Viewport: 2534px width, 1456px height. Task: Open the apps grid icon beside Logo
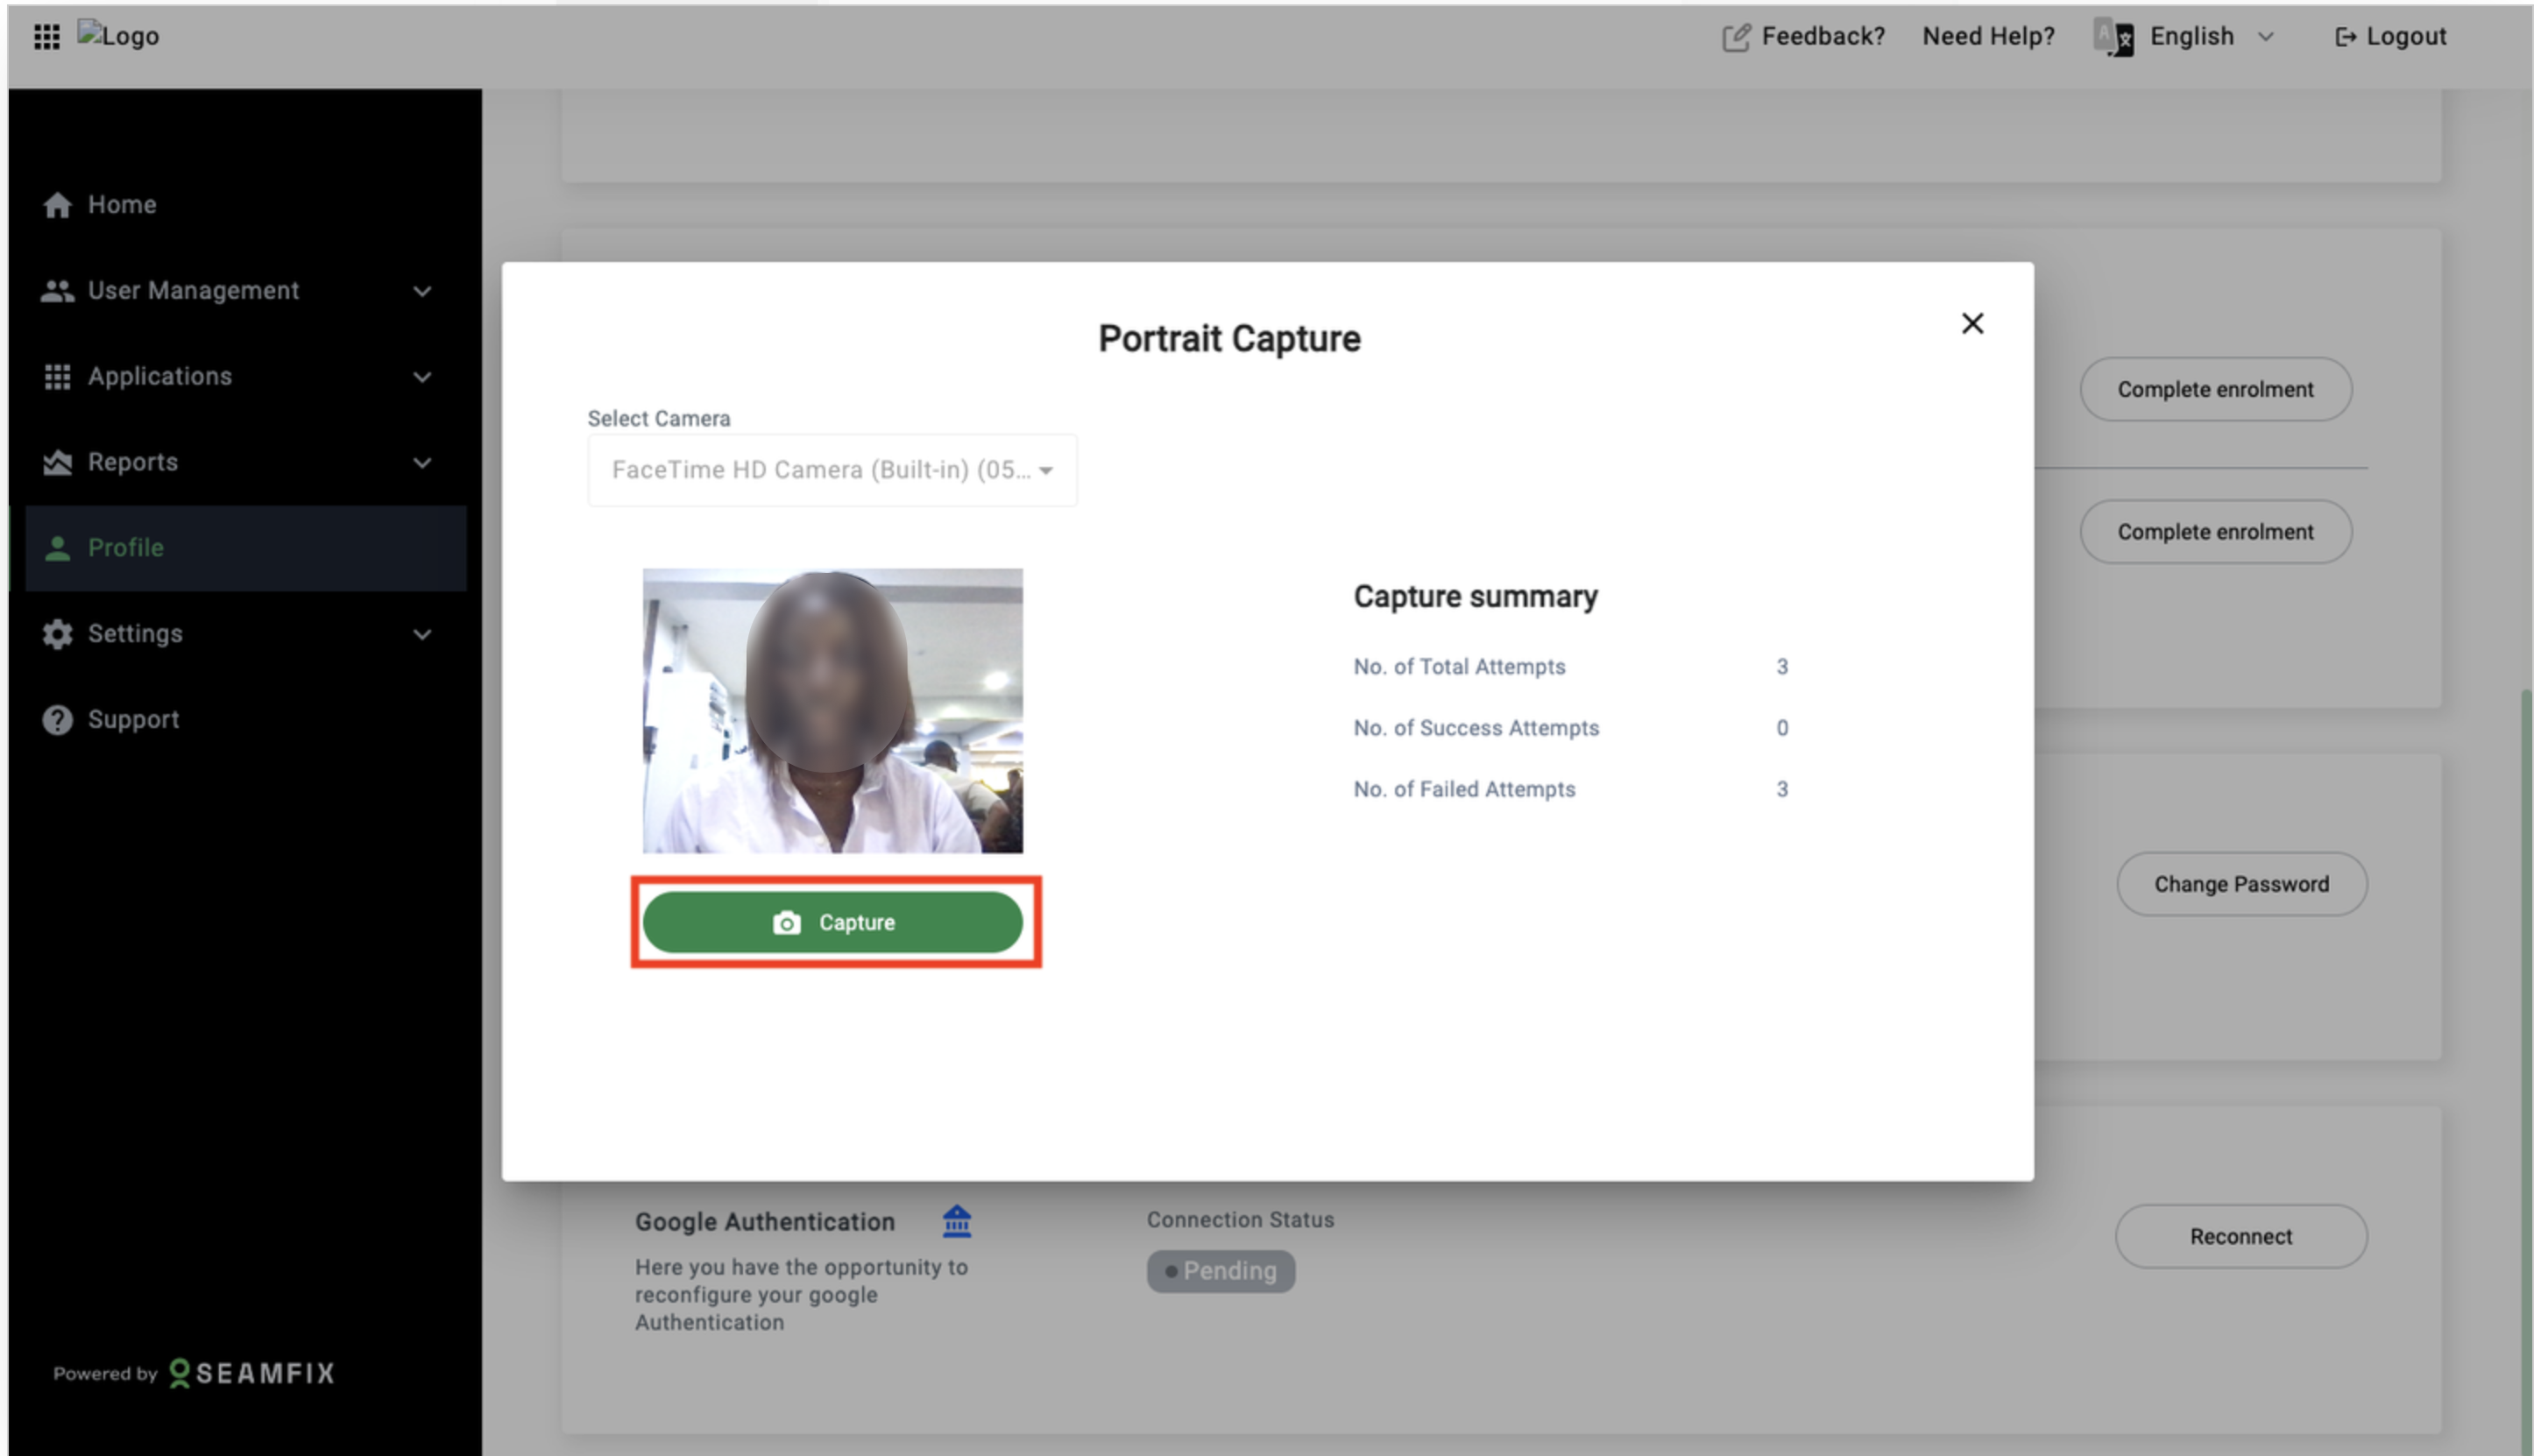pos(46,37)
